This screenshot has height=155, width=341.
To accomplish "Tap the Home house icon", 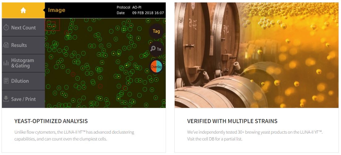I will (x=23, y=10).
